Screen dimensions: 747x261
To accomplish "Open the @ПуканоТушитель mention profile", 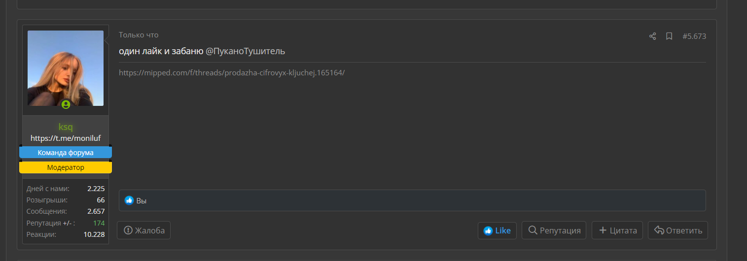I will pyautogui.click(x=245, y=51).
